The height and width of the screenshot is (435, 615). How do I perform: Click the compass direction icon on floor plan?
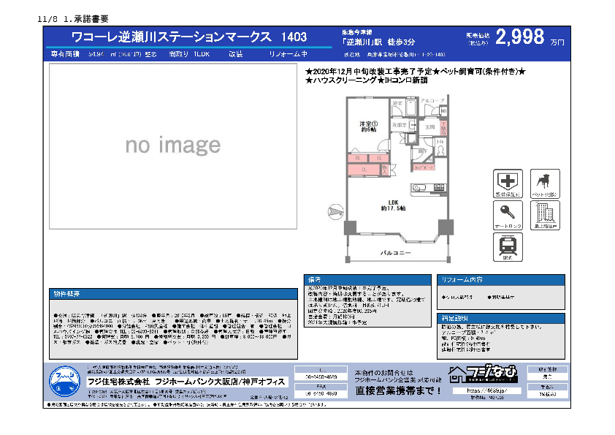(334, 211)
